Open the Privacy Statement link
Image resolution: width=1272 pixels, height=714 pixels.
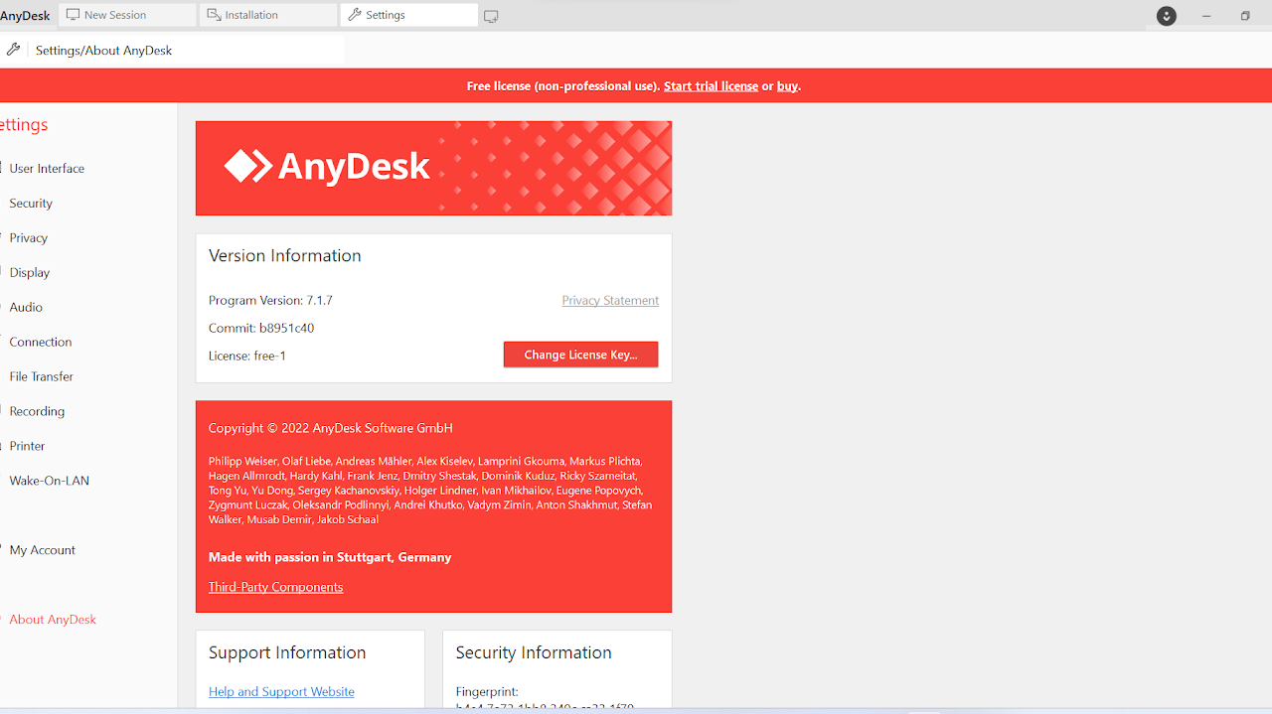[610, 301]
